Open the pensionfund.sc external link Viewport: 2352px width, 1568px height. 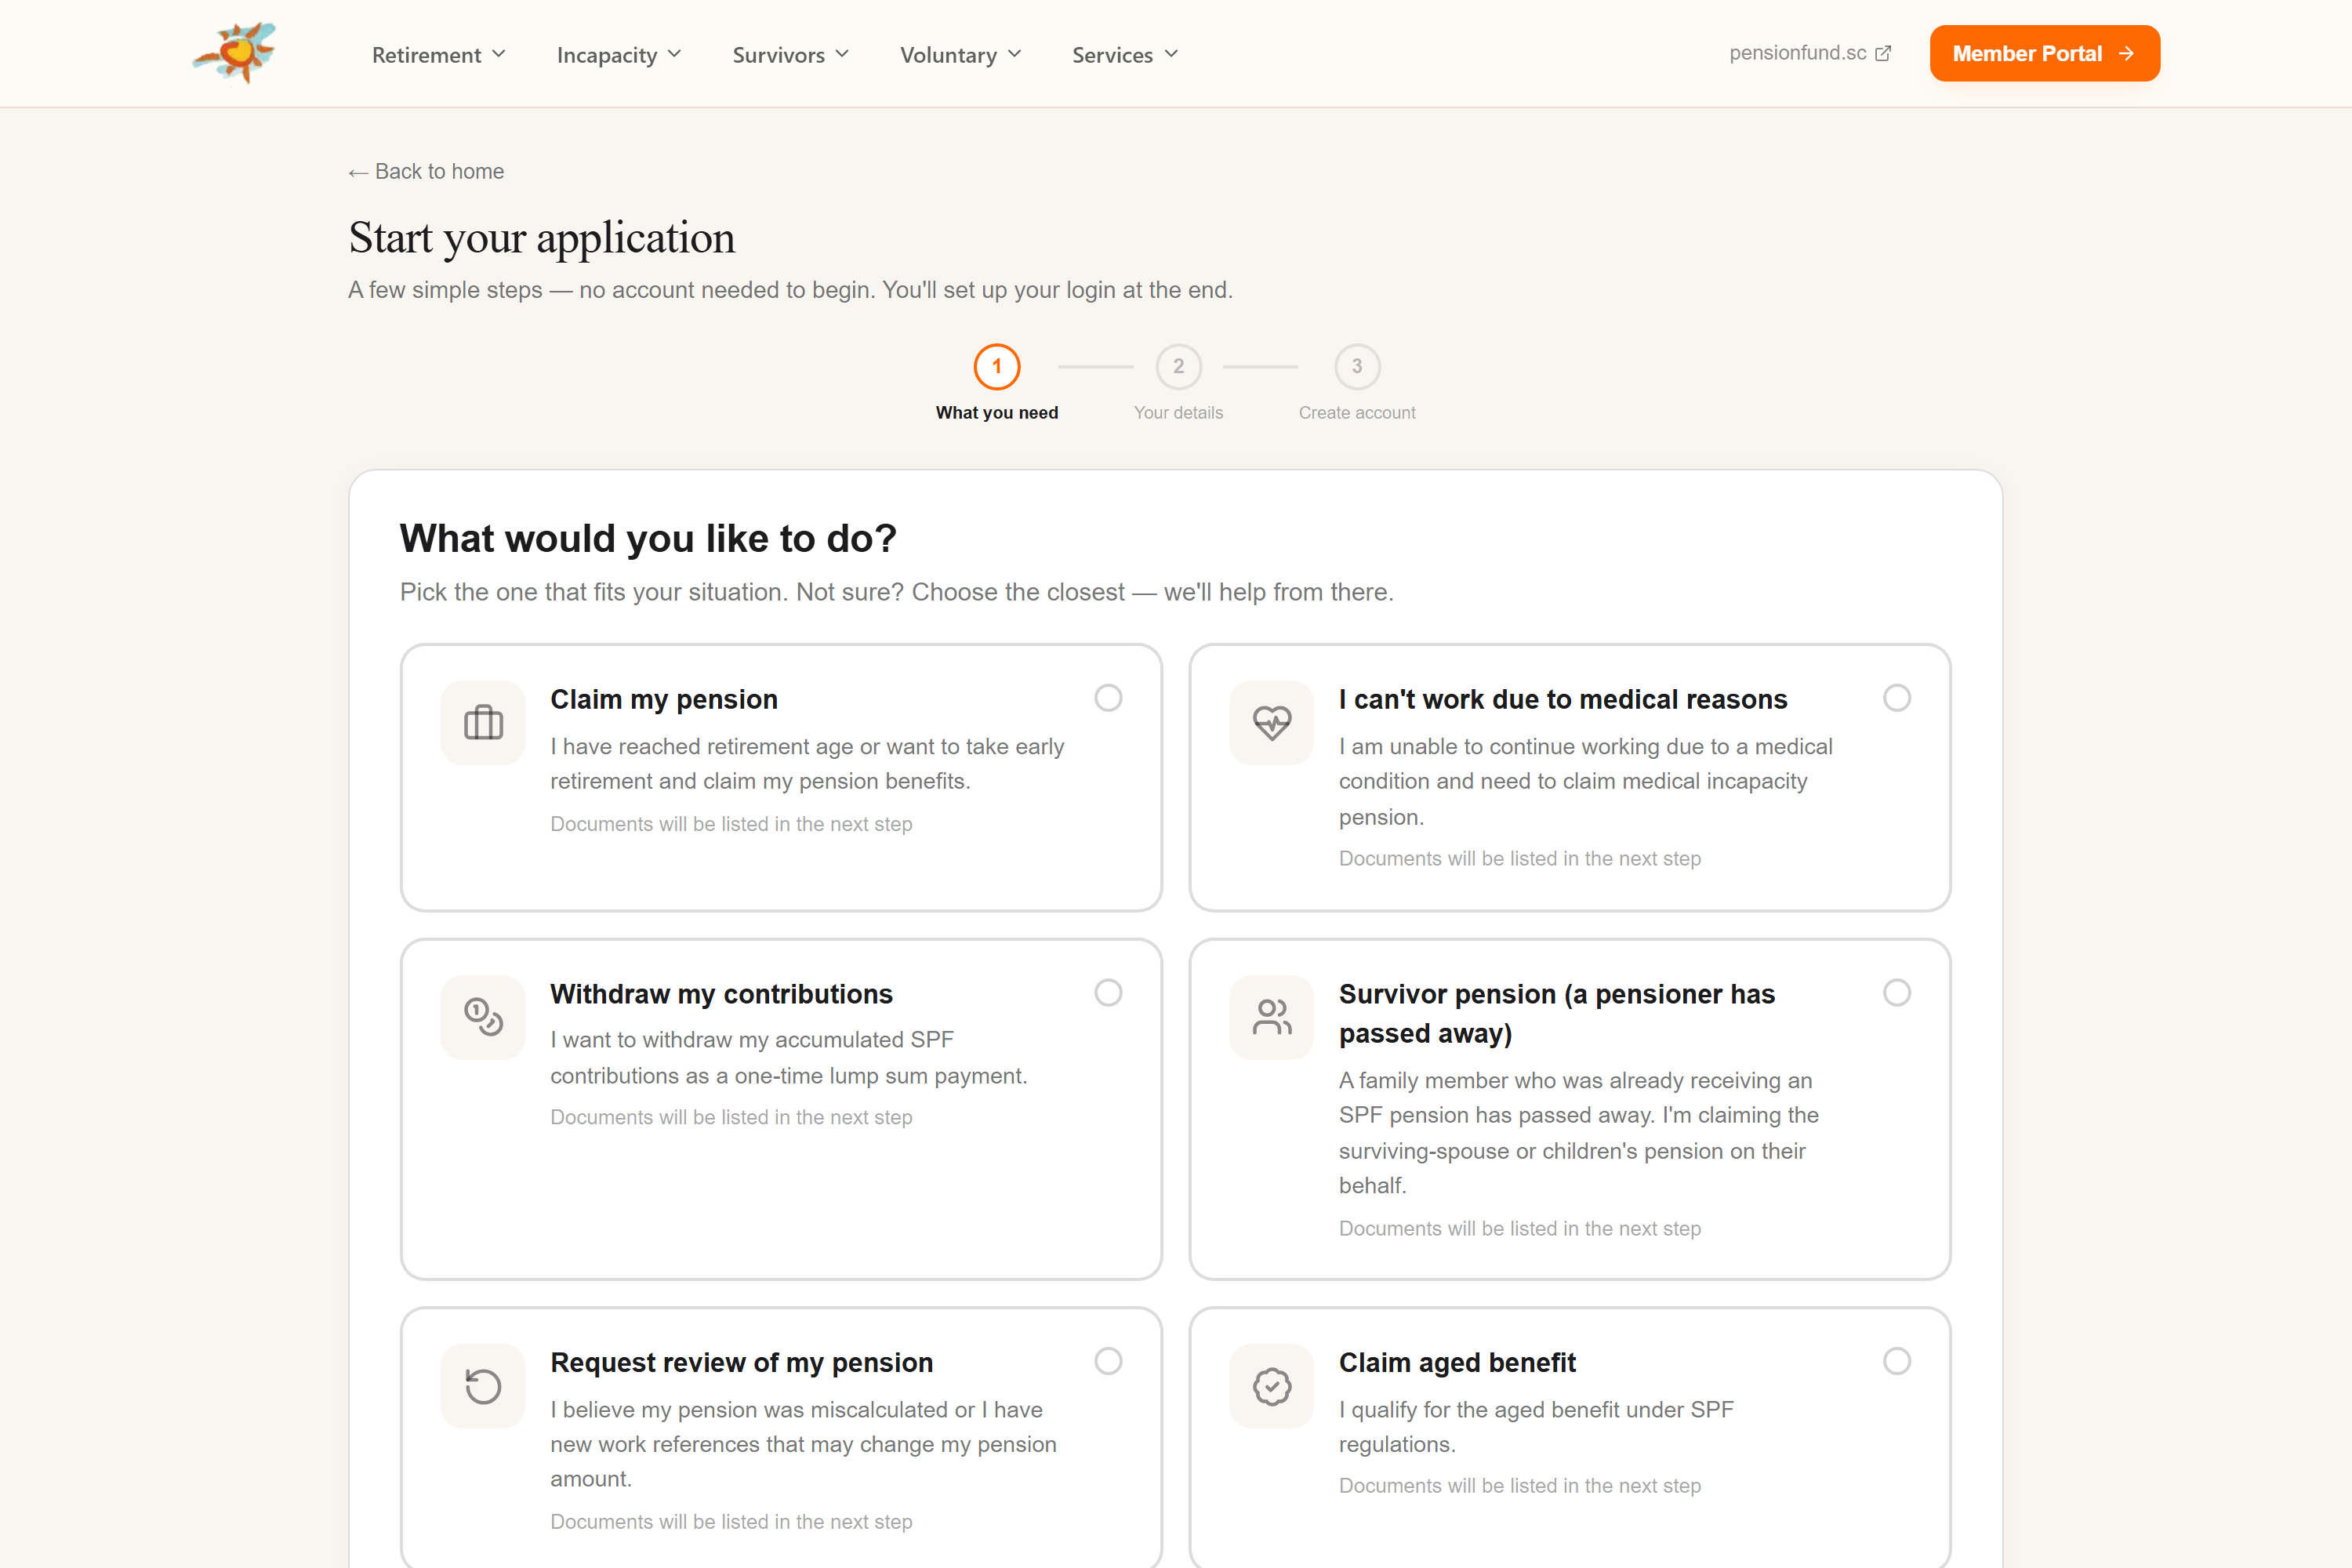pyautogui.click(x=1810, y=54)
